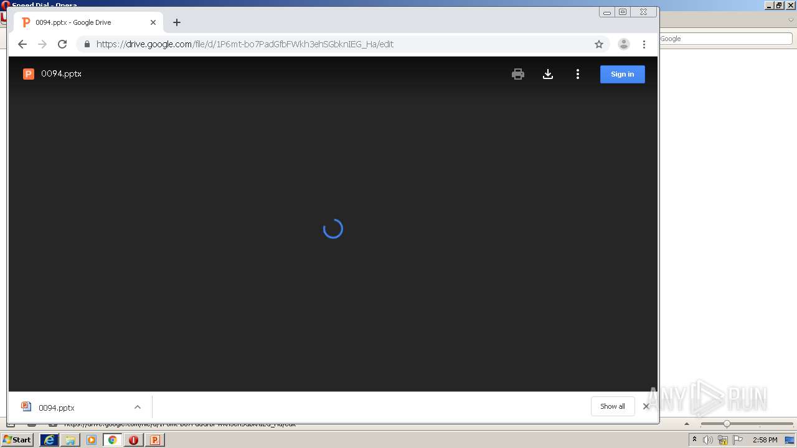797x448 pixels.
Task: View site info via the padlock icon
Action: tap(87, 44)
